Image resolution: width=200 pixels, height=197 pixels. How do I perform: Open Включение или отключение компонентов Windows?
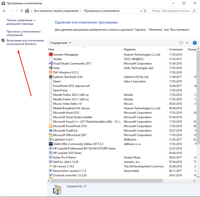[x=25, y=42]
